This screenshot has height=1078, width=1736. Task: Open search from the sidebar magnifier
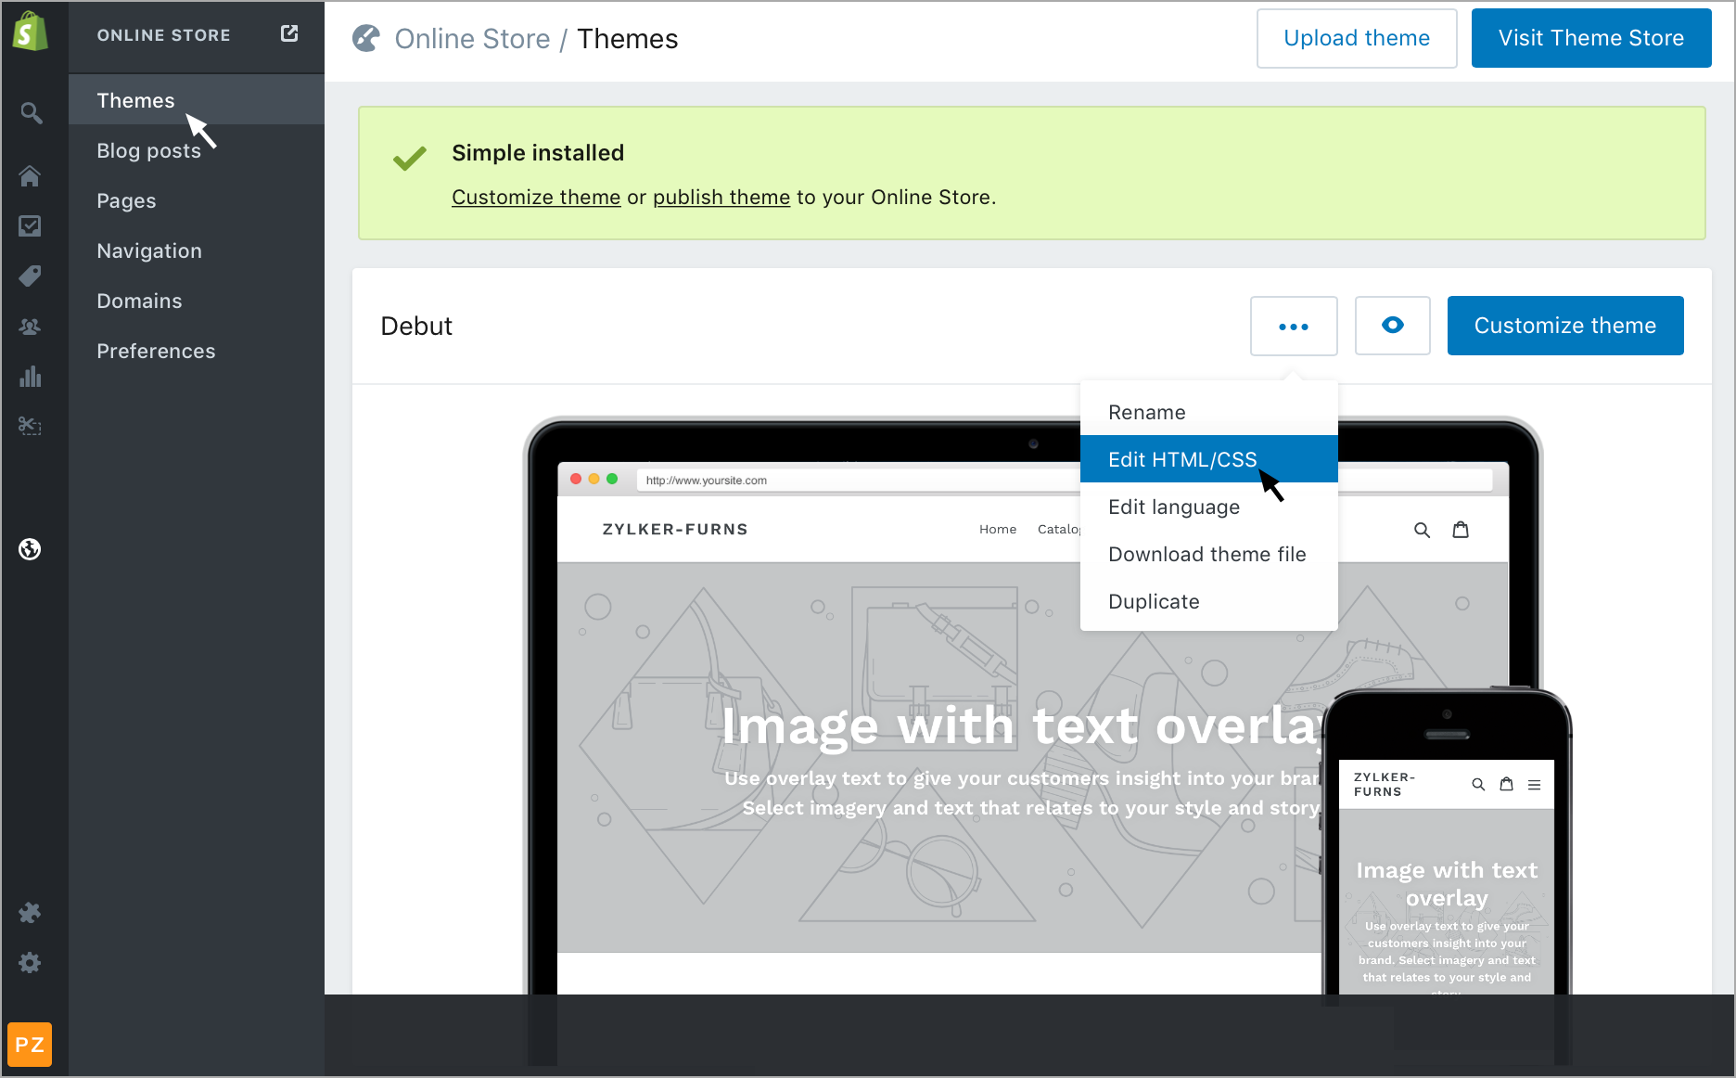point(32,113)
